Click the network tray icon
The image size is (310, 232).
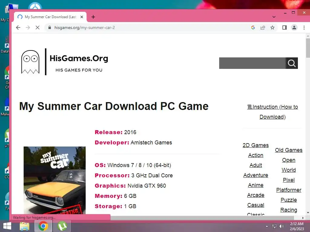click(x=274, y=226)
